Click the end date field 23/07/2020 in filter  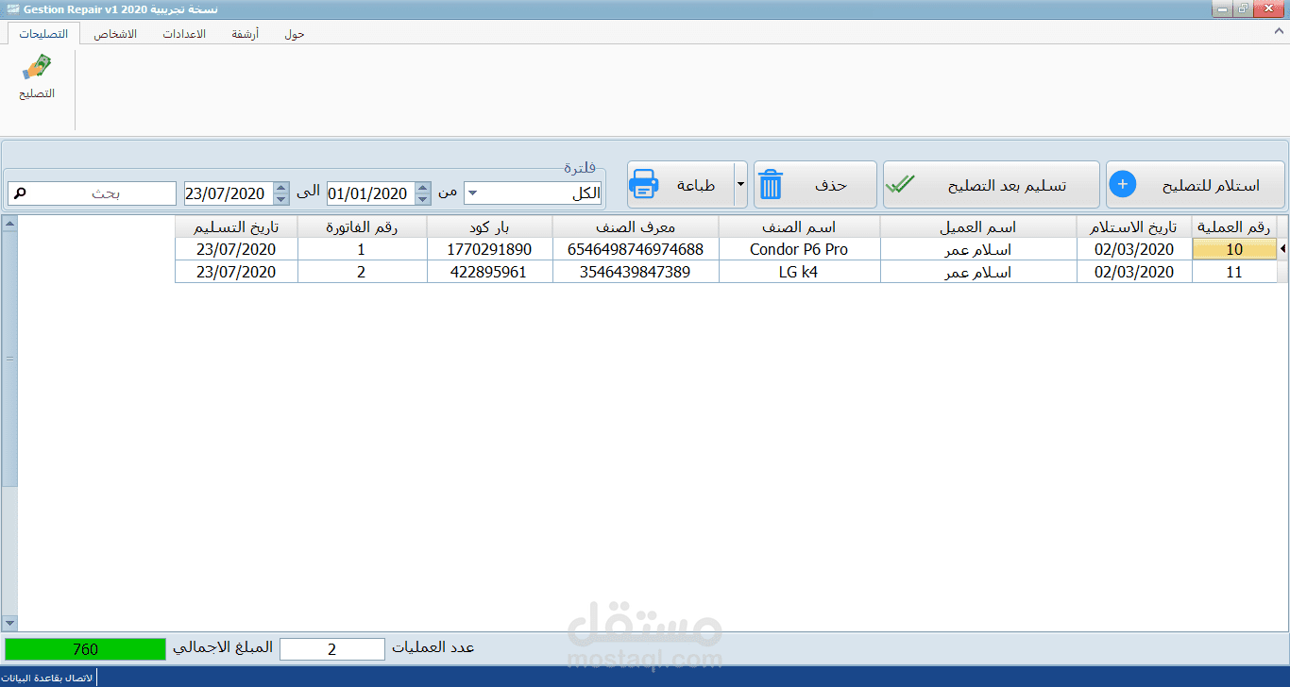(x=229, y=193)
